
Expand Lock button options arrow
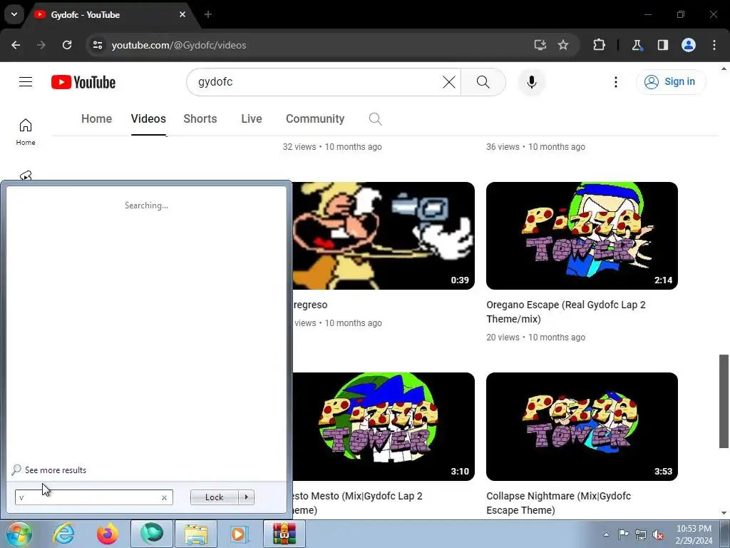(x=246, y=497)
